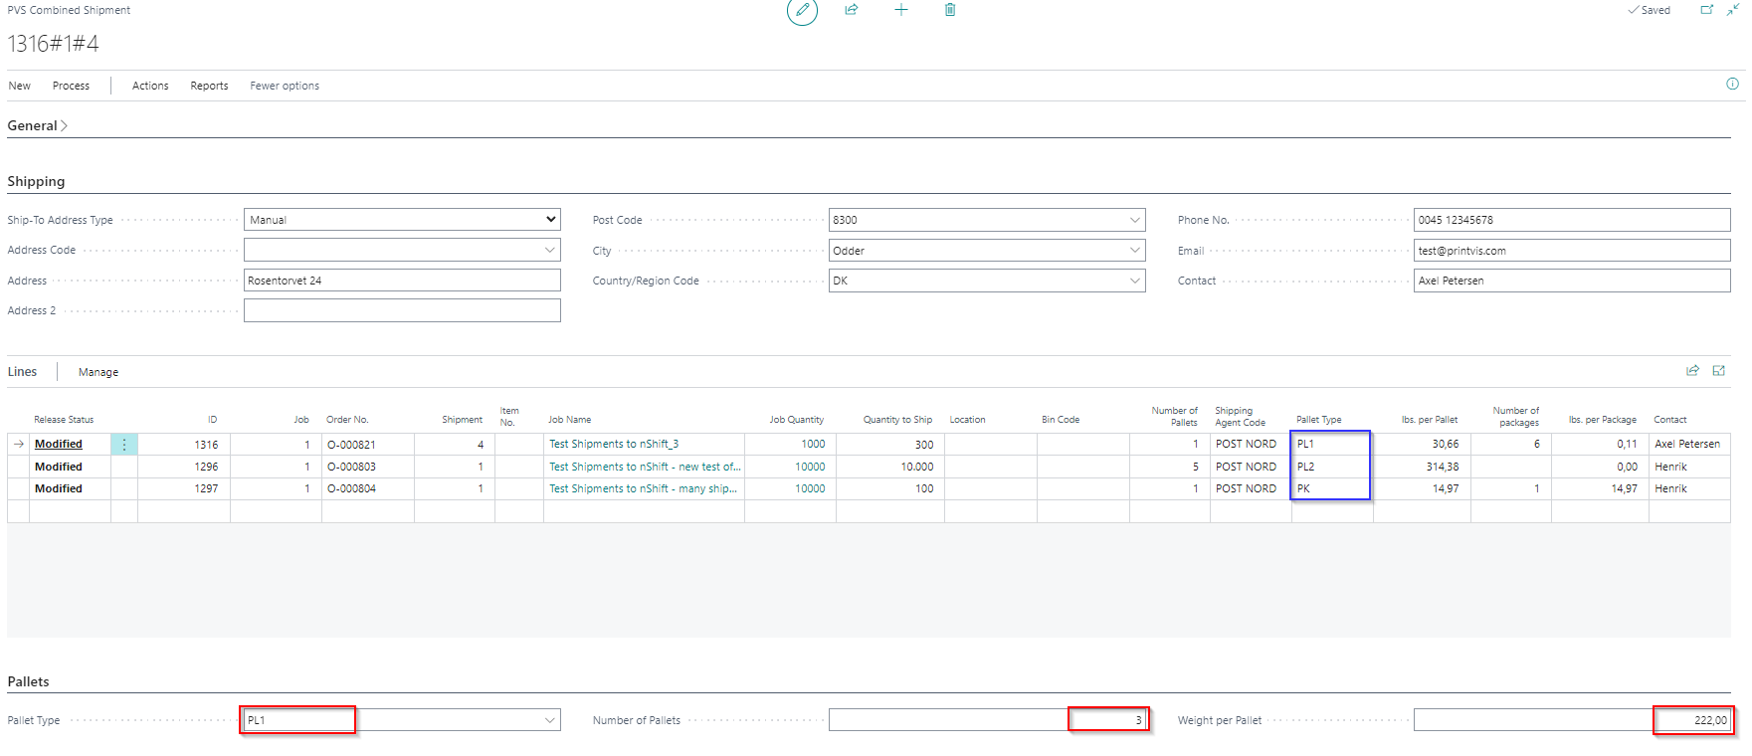The height and width of the screenshot is (756, 1752).
Task: Open job name Test Shipments to nShift_3
Action: point(614,445)
